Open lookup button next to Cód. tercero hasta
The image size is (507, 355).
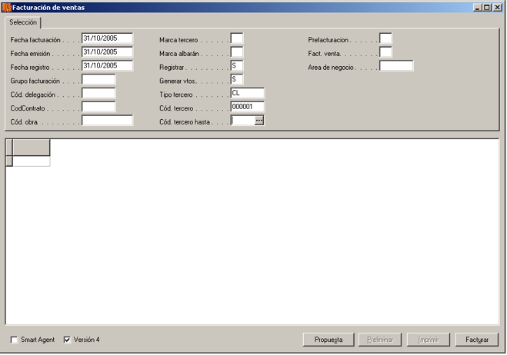259,121
